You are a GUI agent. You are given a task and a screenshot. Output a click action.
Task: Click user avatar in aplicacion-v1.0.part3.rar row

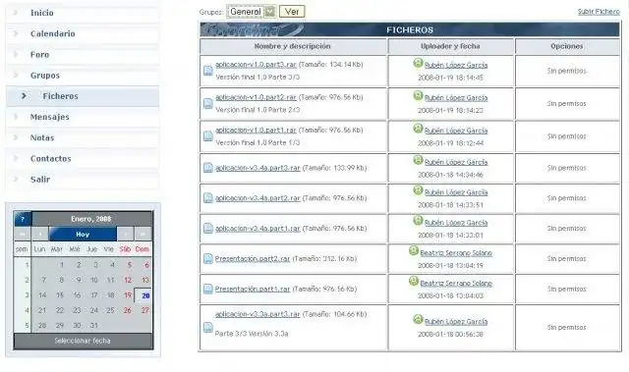pyautogui.click(x=418, y=63)
